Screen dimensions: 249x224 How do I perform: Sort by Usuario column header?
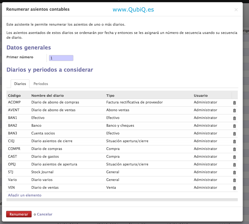tap(201, 95)
